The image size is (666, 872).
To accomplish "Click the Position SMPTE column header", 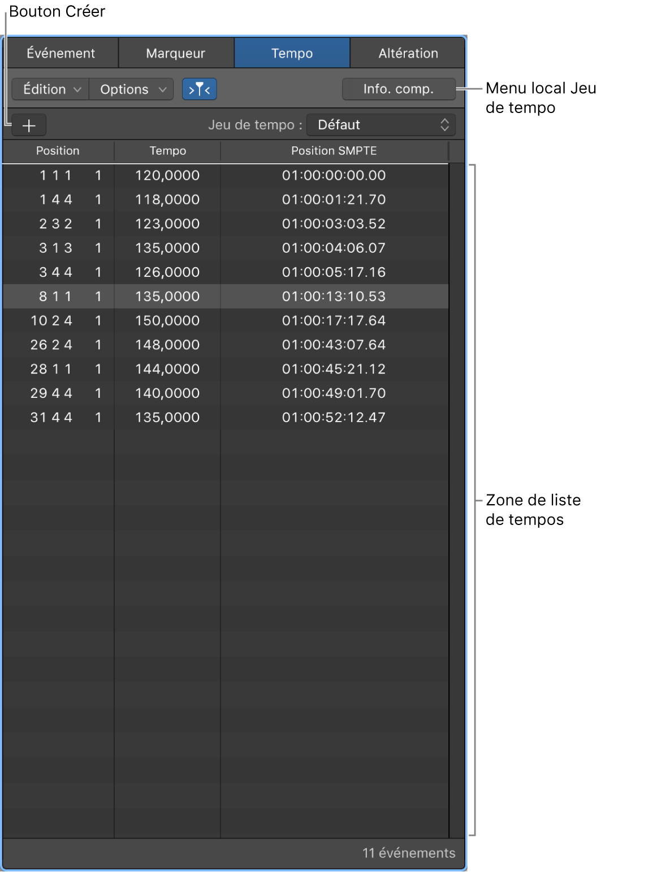I will [334, 150].
